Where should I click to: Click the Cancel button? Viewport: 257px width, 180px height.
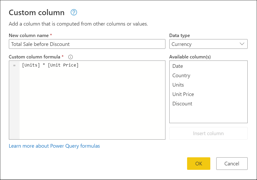232,164
